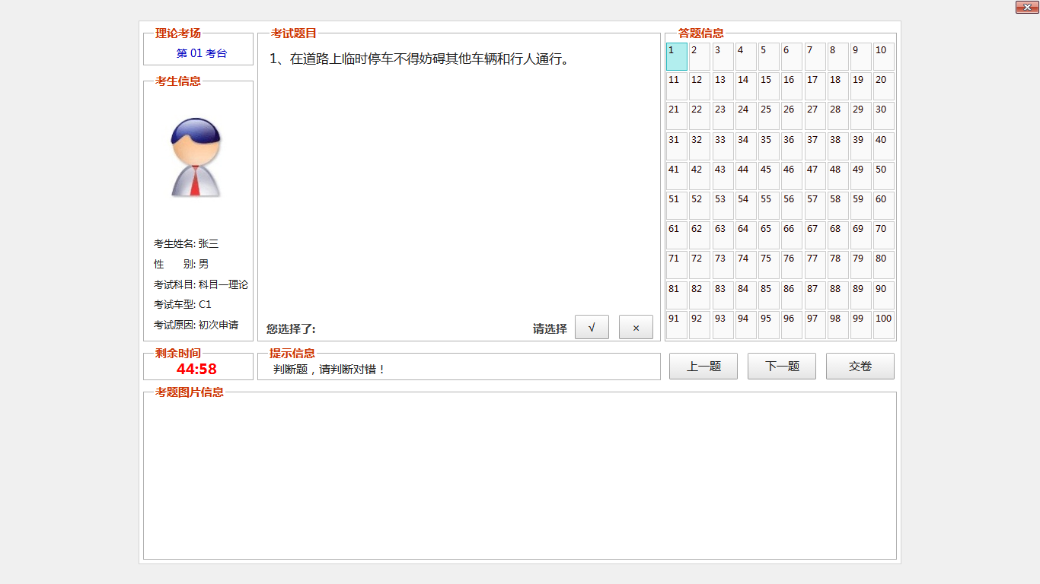
Task: Jump to question 78 cell
Action: click(837, 265)
